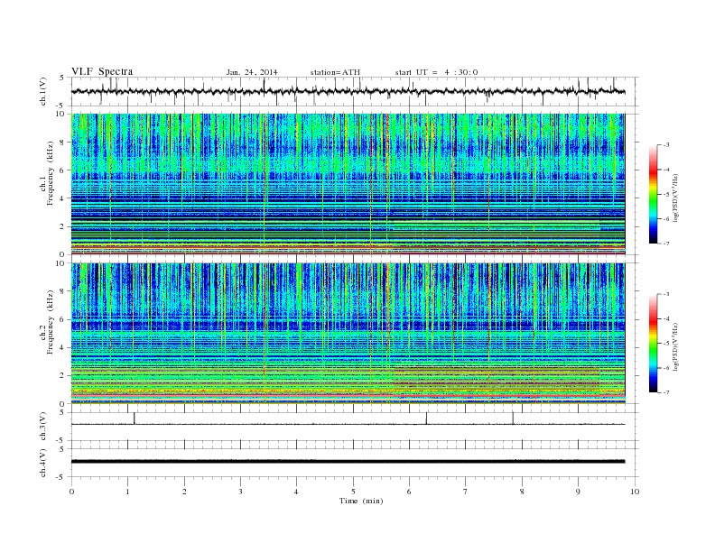Image resolution: width=715 pixels, height=552 pixels.
Task: Click time axis tick label '5'
Action: [353, 492]
